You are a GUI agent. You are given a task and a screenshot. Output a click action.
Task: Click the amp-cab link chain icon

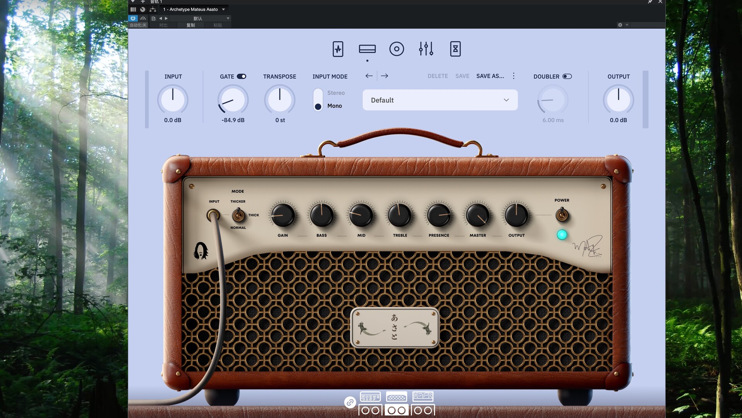(x=350, y=403)
